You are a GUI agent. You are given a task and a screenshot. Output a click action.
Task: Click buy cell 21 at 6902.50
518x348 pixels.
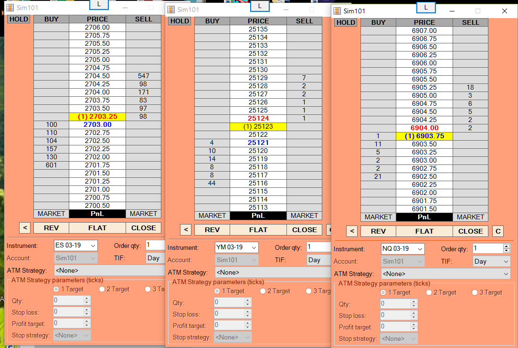point(378,176)
